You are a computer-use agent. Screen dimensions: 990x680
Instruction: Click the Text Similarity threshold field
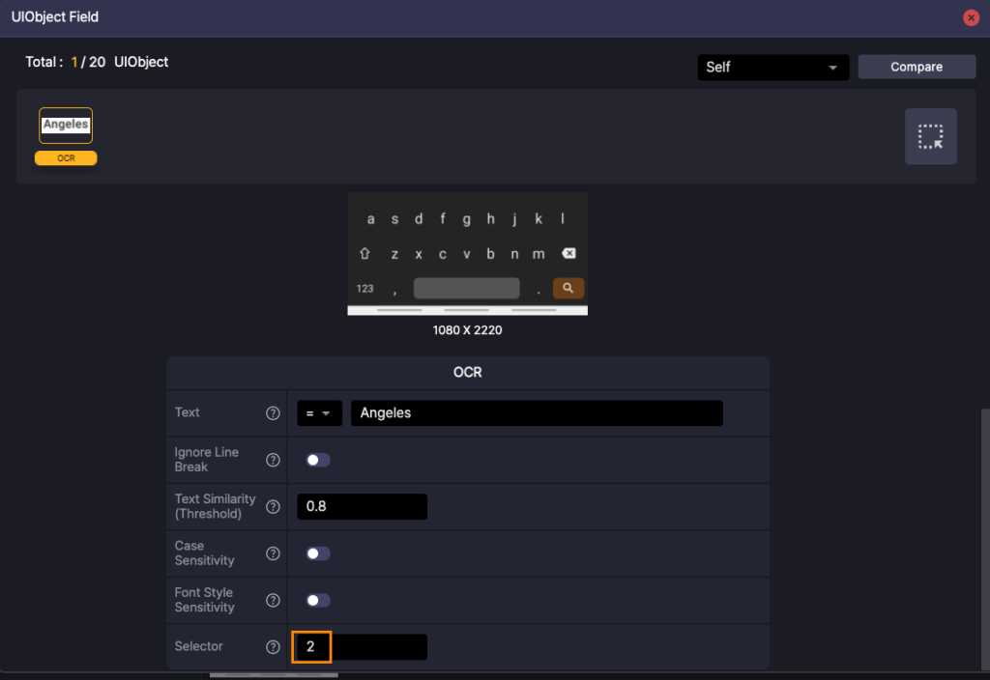(365, 506)
